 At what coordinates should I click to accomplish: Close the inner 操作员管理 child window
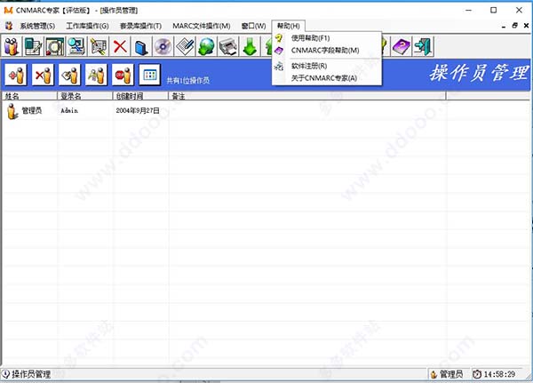(526, 26)
